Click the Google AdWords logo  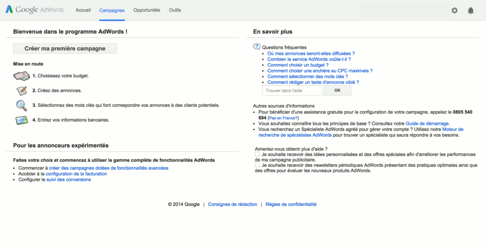[35, 10]
